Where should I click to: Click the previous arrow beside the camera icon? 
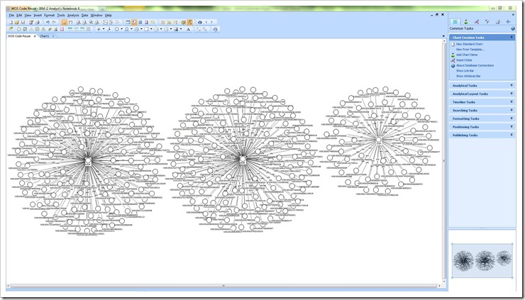(x=206, y=23)
